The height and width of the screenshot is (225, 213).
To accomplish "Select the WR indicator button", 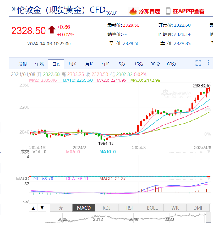I will (175, 208).
